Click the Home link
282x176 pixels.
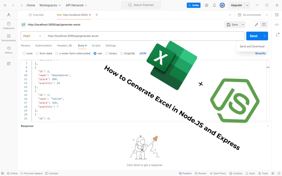click(31, 5)
